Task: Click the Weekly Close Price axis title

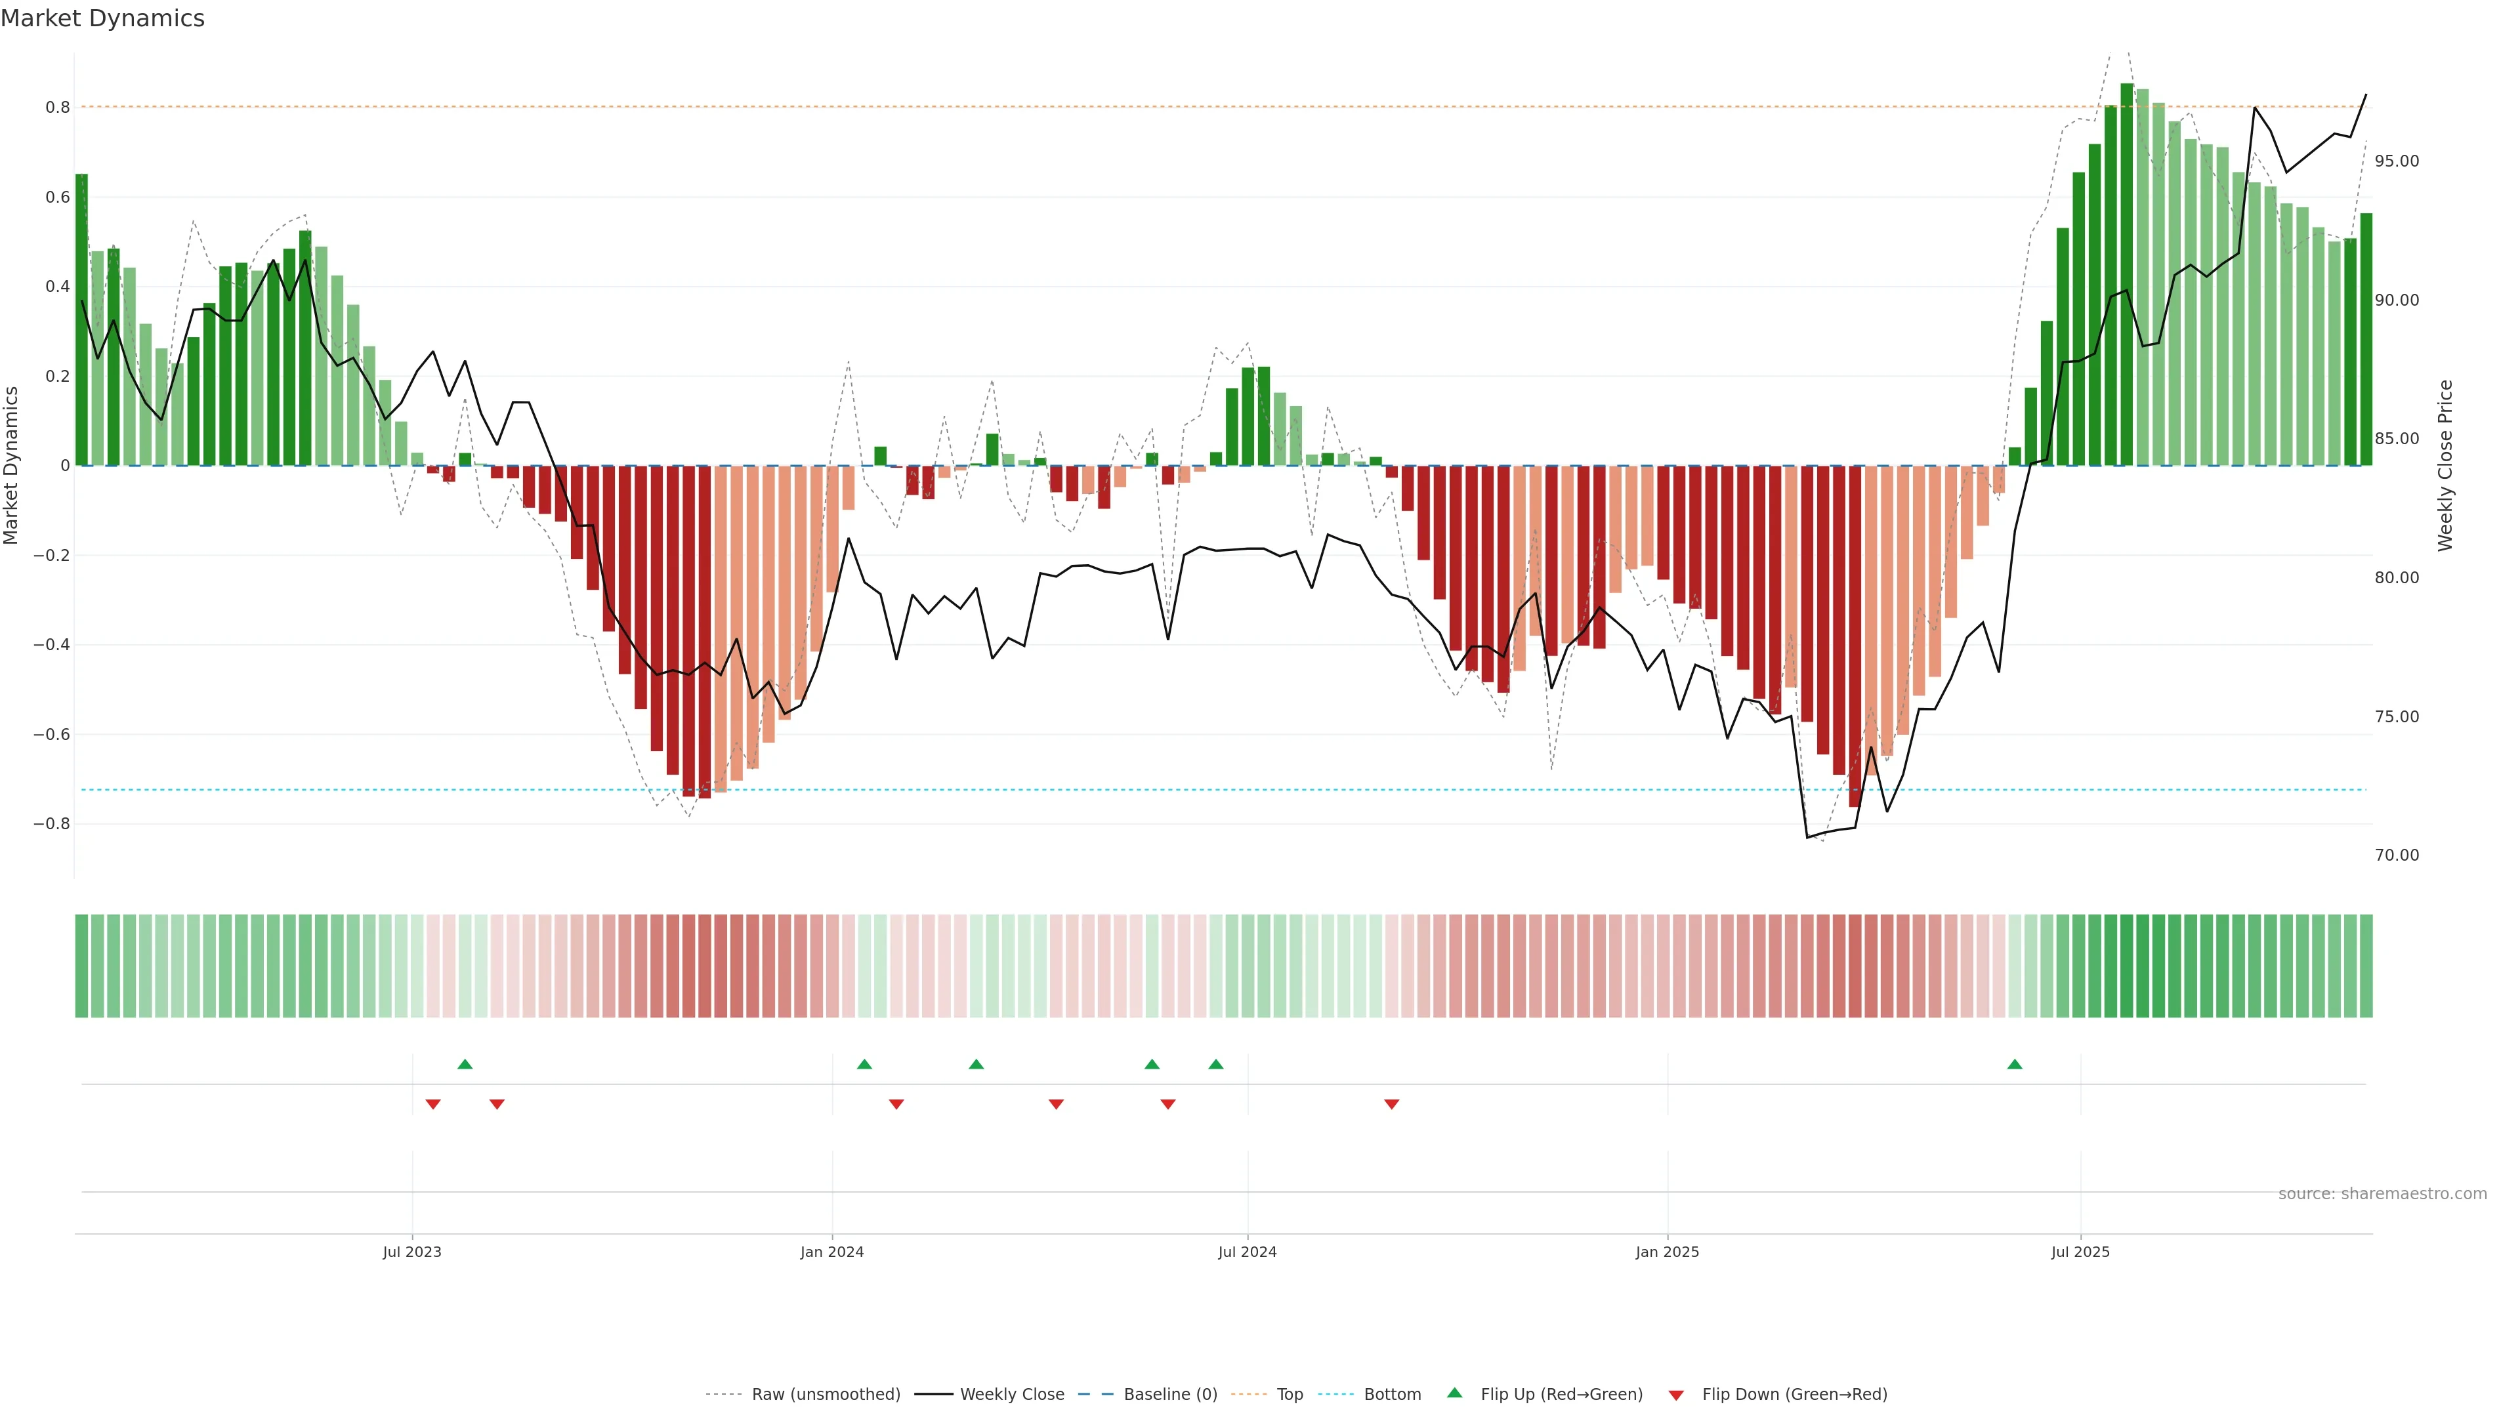Action: click(2445, 466)
